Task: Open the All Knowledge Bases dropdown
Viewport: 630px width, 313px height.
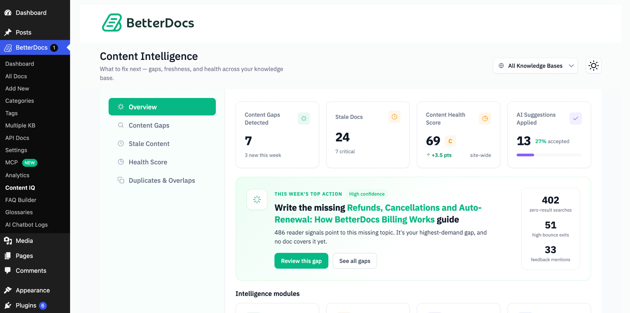Action: click(535, 66)
